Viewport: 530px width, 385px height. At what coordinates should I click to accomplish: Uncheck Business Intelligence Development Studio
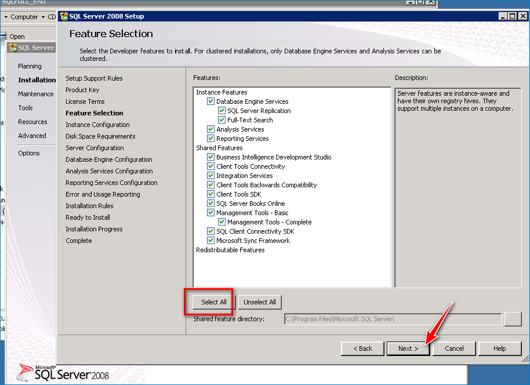coord(210,157)
